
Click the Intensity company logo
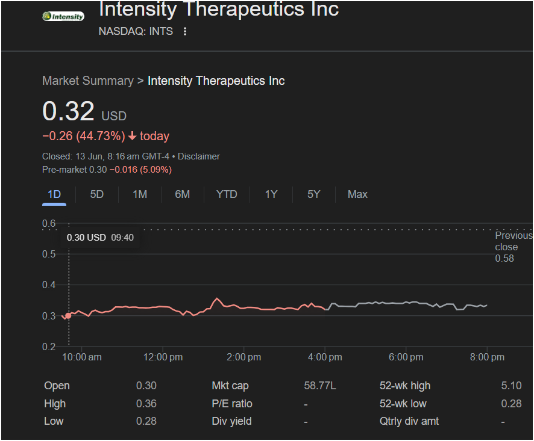63,16
